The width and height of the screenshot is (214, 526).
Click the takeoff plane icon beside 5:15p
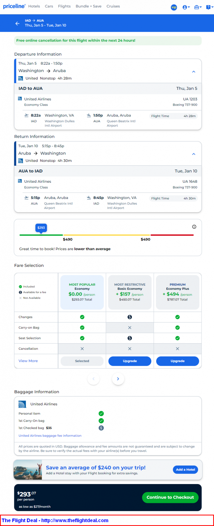26,198
